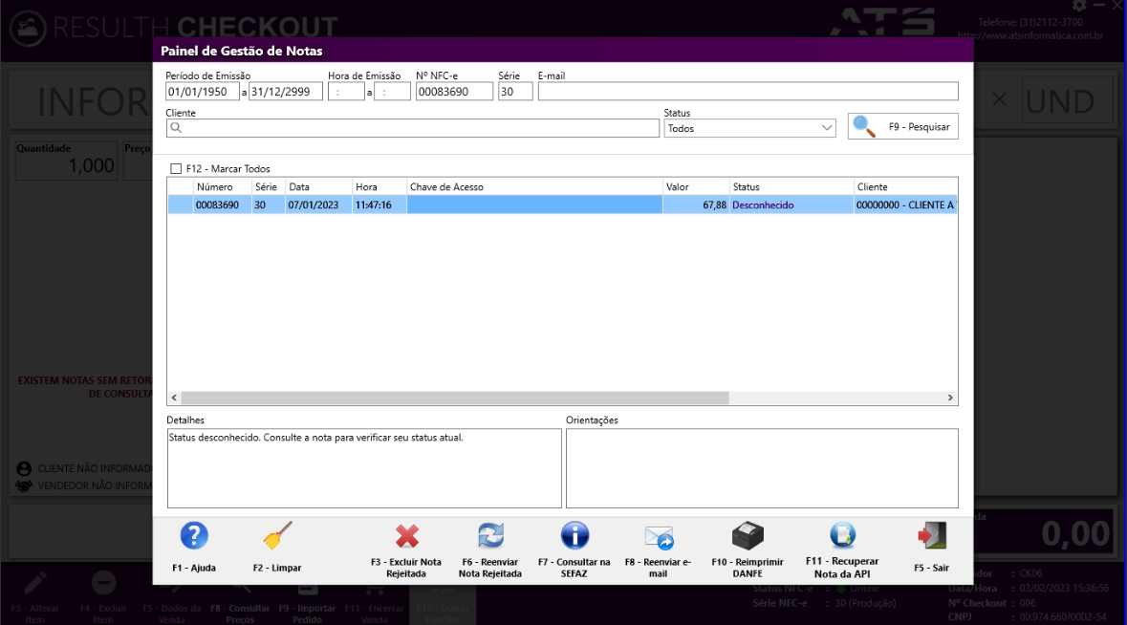Click the Série field with 30
The image size is (1127, 625).
[515, 92]
